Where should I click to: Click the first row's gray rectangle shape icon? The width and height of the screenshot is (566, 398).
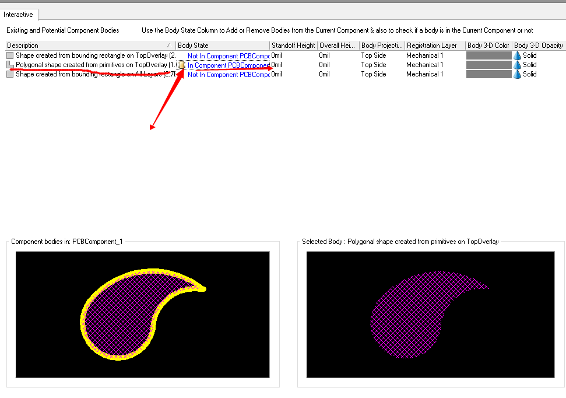click(x=10, y=55)
